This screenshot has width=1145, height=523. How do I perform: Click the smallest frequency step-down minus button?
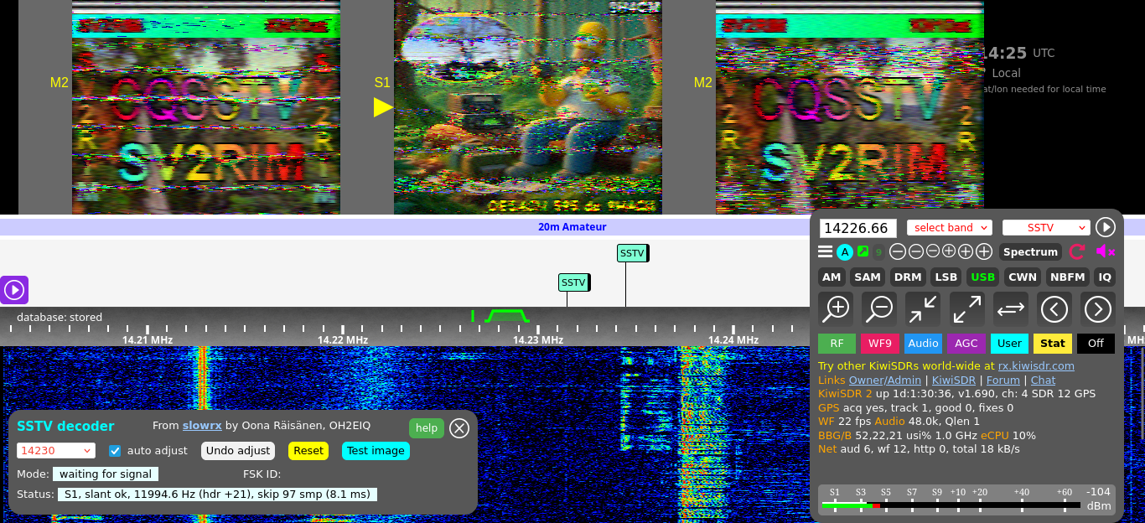pyautogui.click(x=933, y=251)
